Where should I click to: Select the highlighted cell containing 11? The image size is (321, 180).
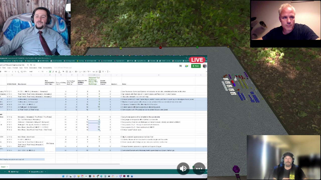coord(94,122)
